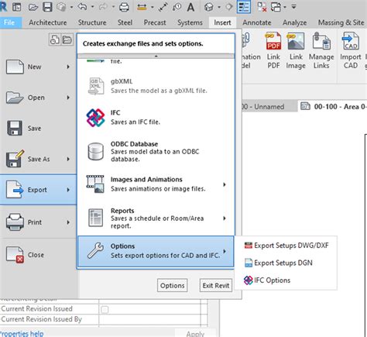Select Export Setups DWG/DXF

[x=286, y=246]
